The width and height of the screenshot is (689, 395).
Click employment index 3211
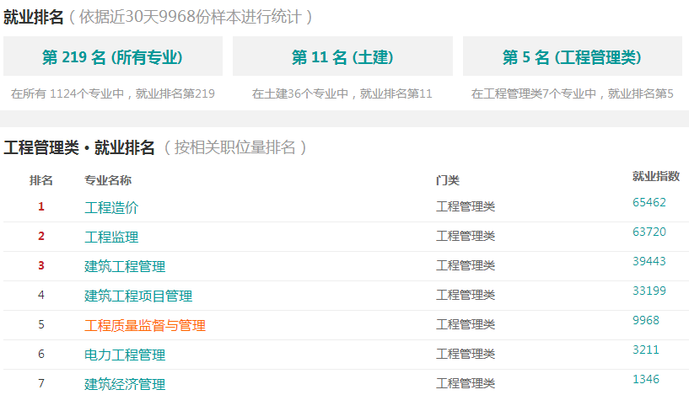[x=645, y=350]
